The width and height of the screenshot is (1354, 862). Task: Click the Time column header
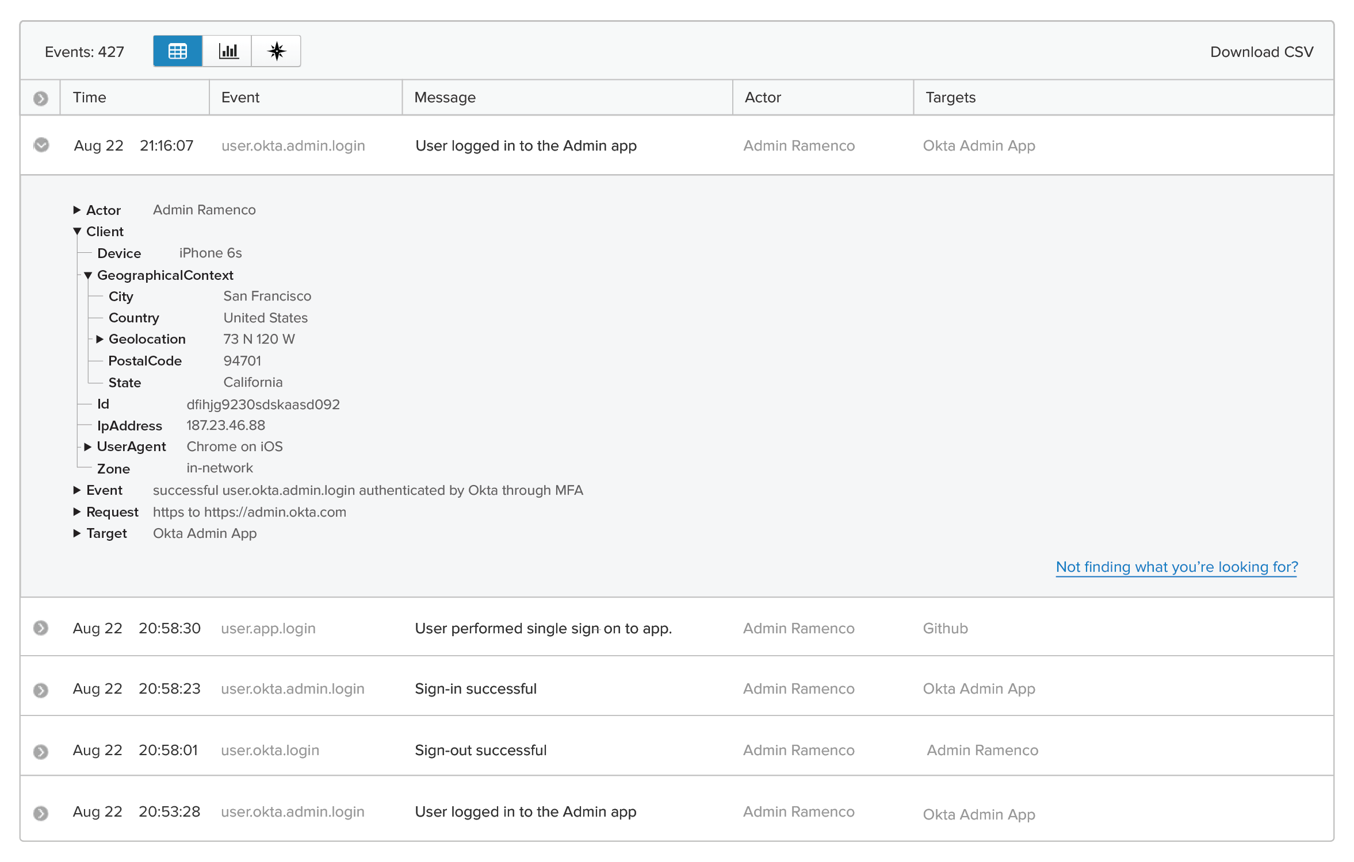(90, 98)
